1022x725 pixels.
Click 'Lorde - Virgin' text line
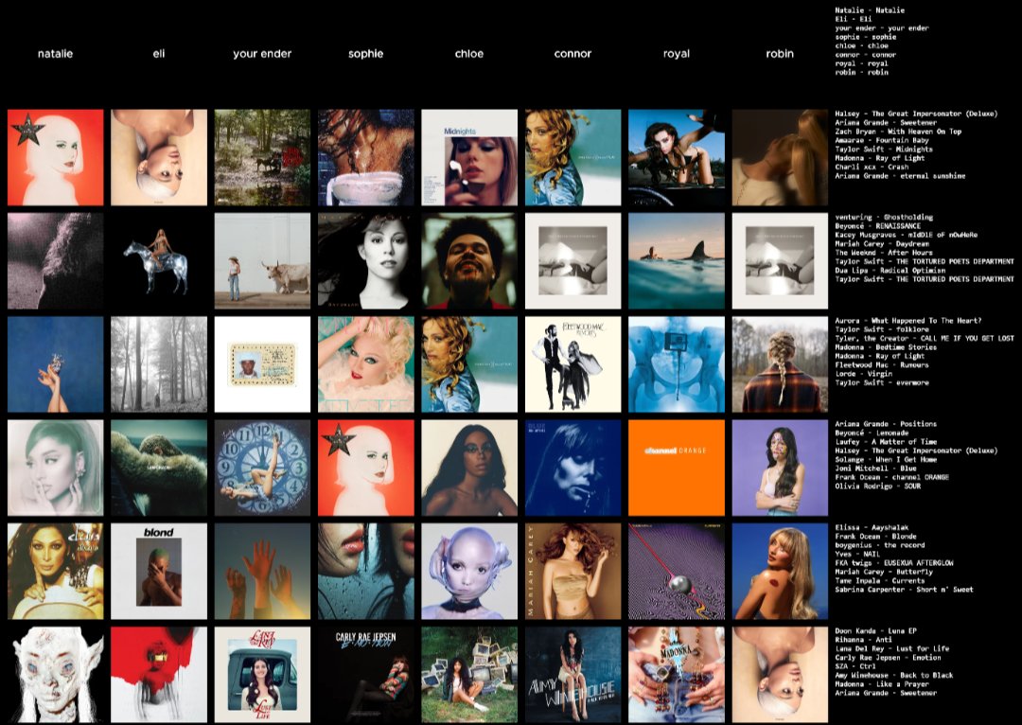[864, 374]
